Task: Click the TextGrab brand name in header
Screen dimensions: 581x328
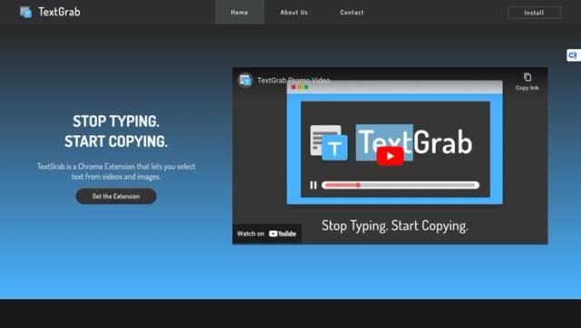Action: 59,12
